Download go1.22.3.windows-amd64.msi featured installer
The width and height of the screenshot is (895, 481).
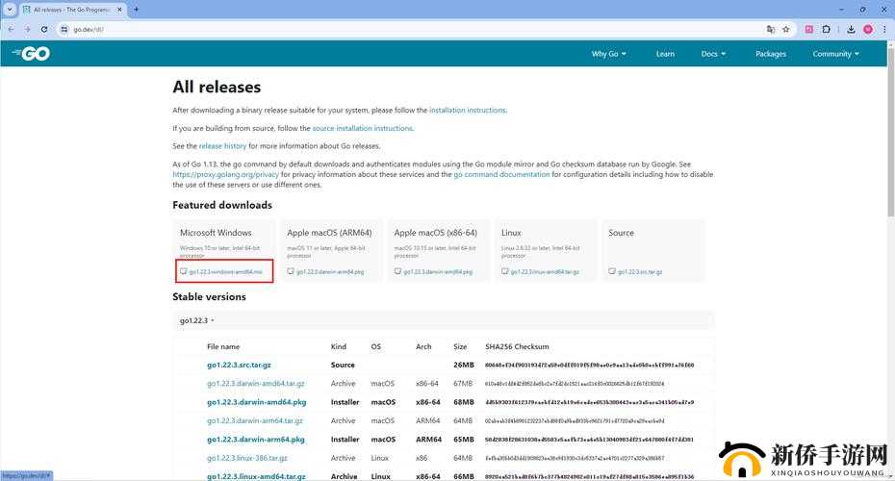(x=225, y=272)
